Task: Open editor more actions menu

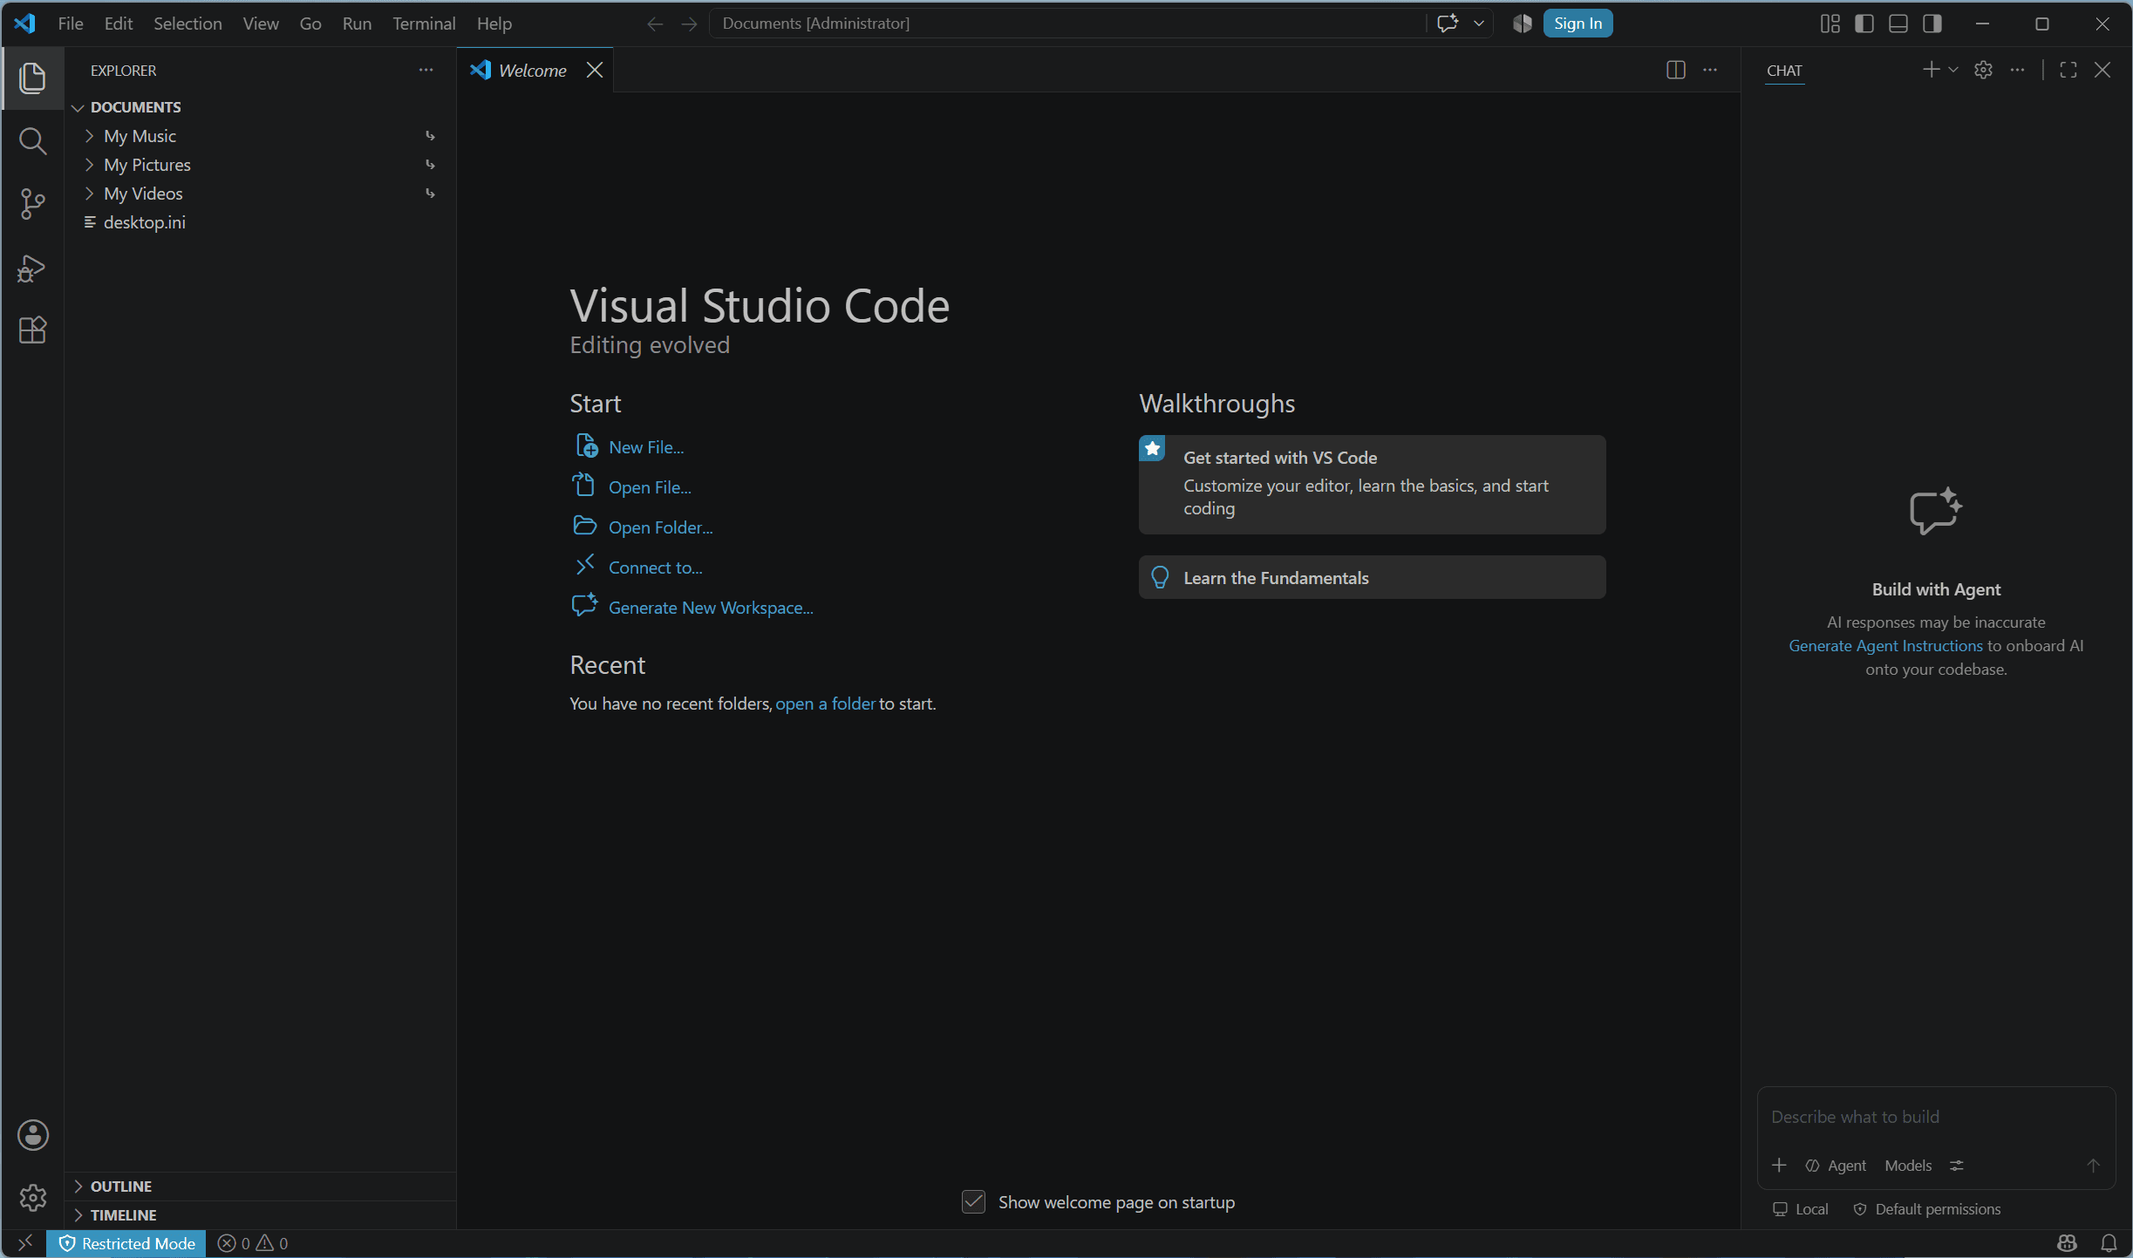Action: click(x=1710, y=70)
